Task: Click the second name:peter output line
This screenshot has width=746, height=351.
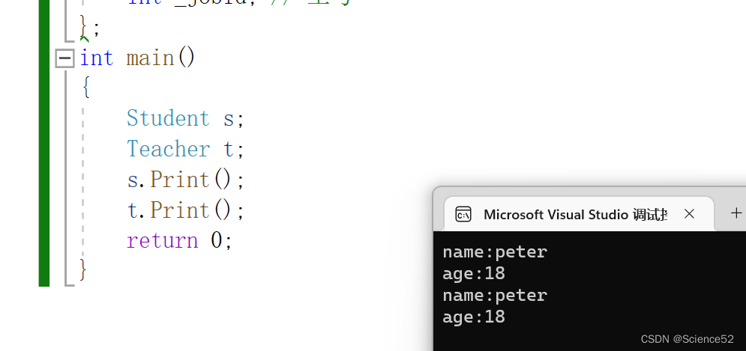Action: coord(495,296)
